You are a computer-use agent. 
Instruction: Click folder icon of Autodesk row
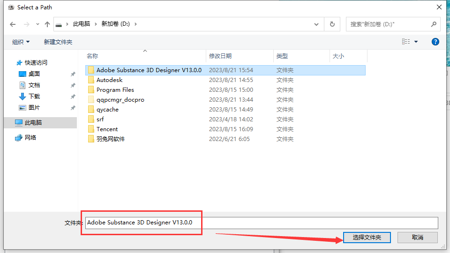click(91, 80)
